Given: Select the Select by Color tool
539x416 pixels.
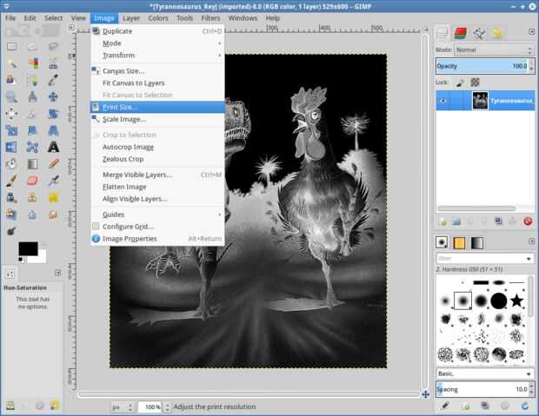Looking at the screenshot, I should coord(32,63).
